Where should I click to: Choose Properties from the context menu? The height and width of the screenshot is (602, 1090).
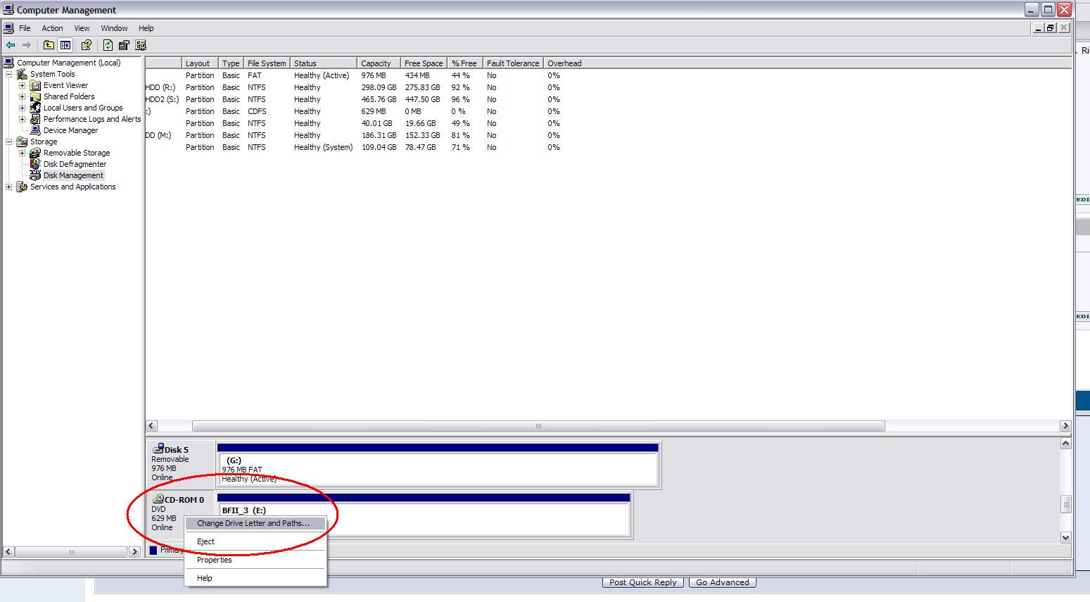(255, 560)
